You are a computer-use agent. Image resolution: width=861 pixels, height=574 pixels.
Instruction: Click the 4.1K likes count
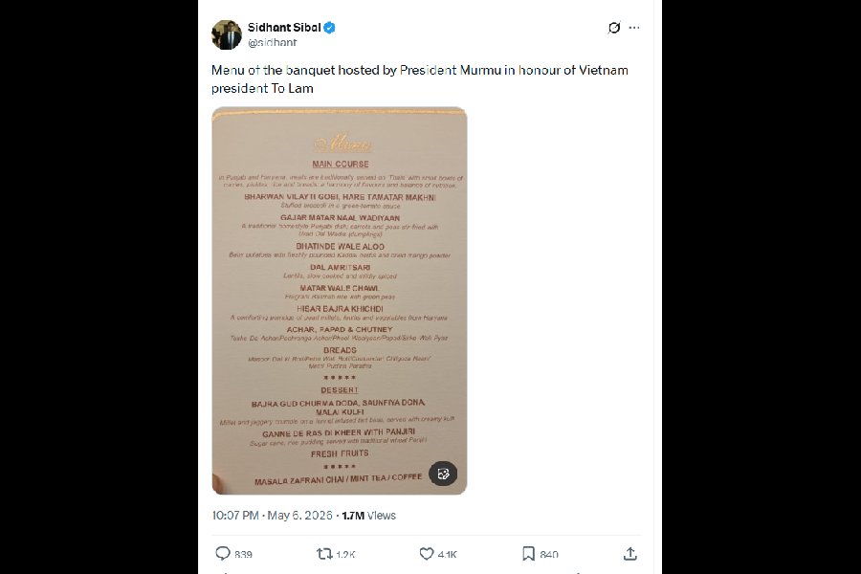coord(447,555)
